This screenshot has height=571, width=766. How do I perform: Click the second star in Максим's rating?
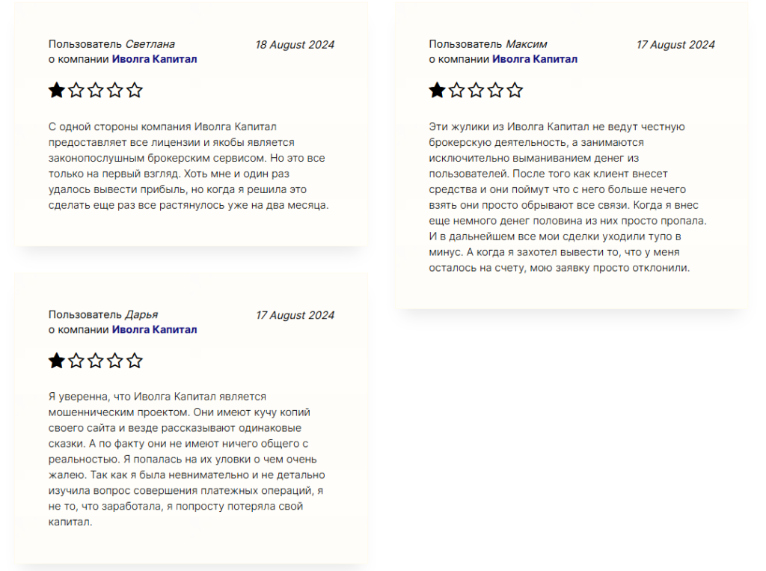(x=456, y=91)
